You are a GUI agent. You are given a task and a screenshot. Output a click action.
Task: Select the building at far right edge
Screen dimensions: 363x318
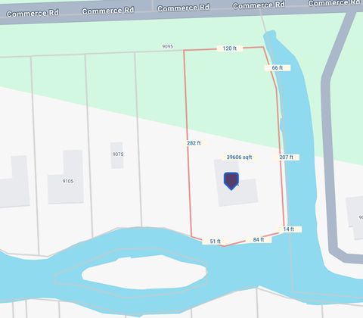pos(355,218)
